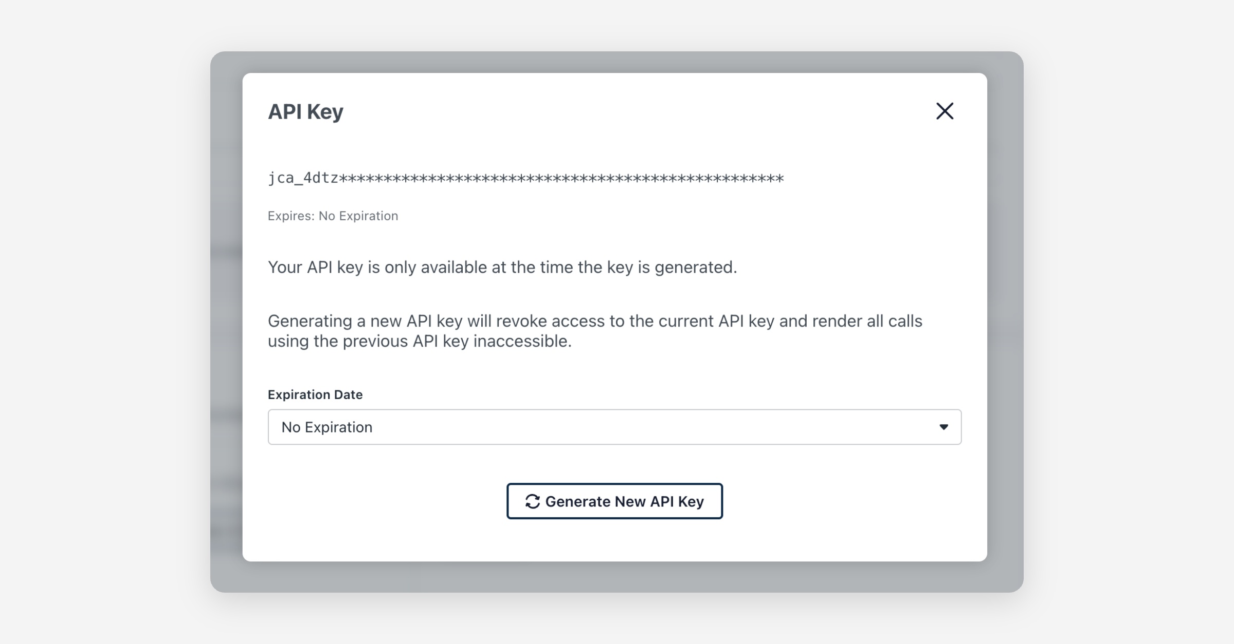
Task: Click the grey backdrop above the dialog
Action: click(x=614, y=62)
